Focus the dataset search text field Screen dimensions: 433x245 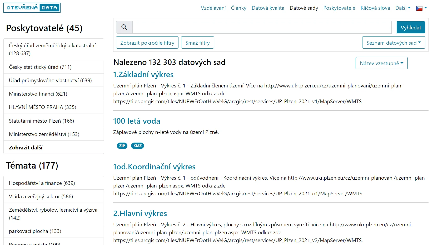pos(262,27)
